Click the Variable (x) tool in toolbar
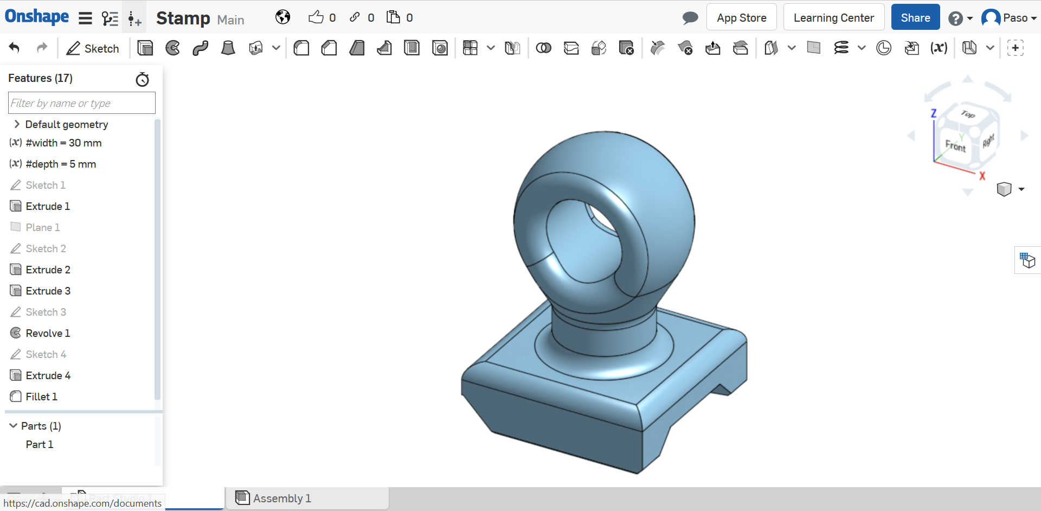 click(939, 48)
